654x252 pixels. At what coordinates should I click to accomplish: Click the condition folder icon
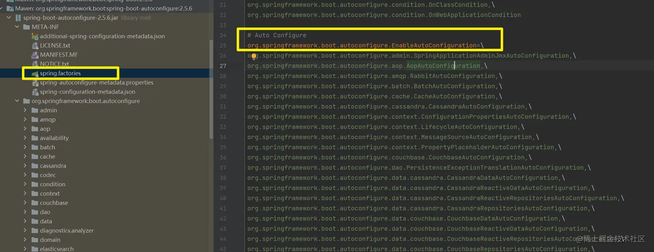(35, 184)
